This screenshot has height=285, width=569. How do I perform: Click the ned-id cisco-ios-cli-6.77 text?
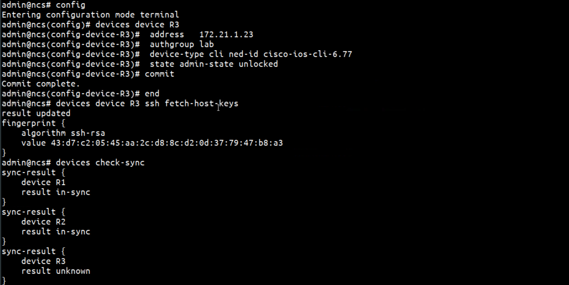(290, 54)
